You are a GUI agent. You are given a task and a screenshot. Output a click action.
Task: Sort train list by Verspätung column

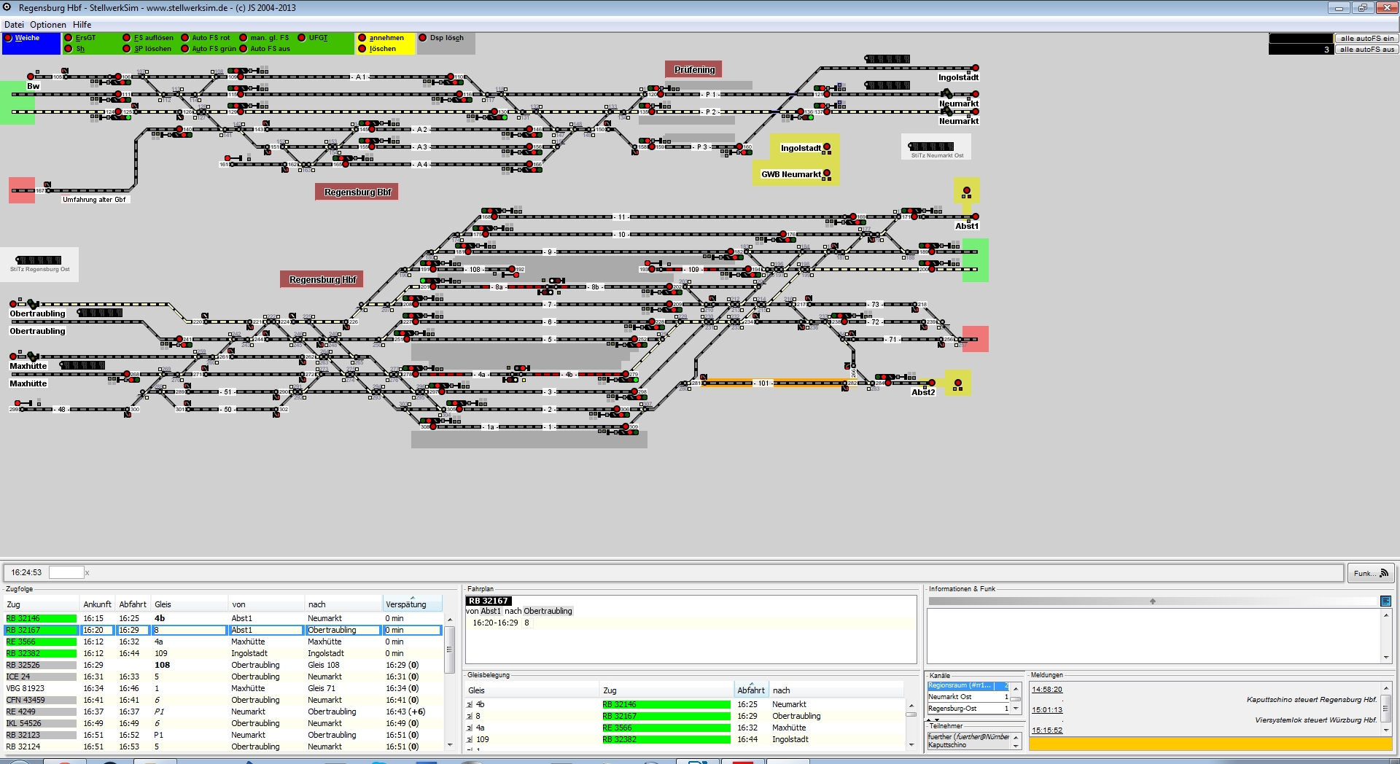point(412,604)
